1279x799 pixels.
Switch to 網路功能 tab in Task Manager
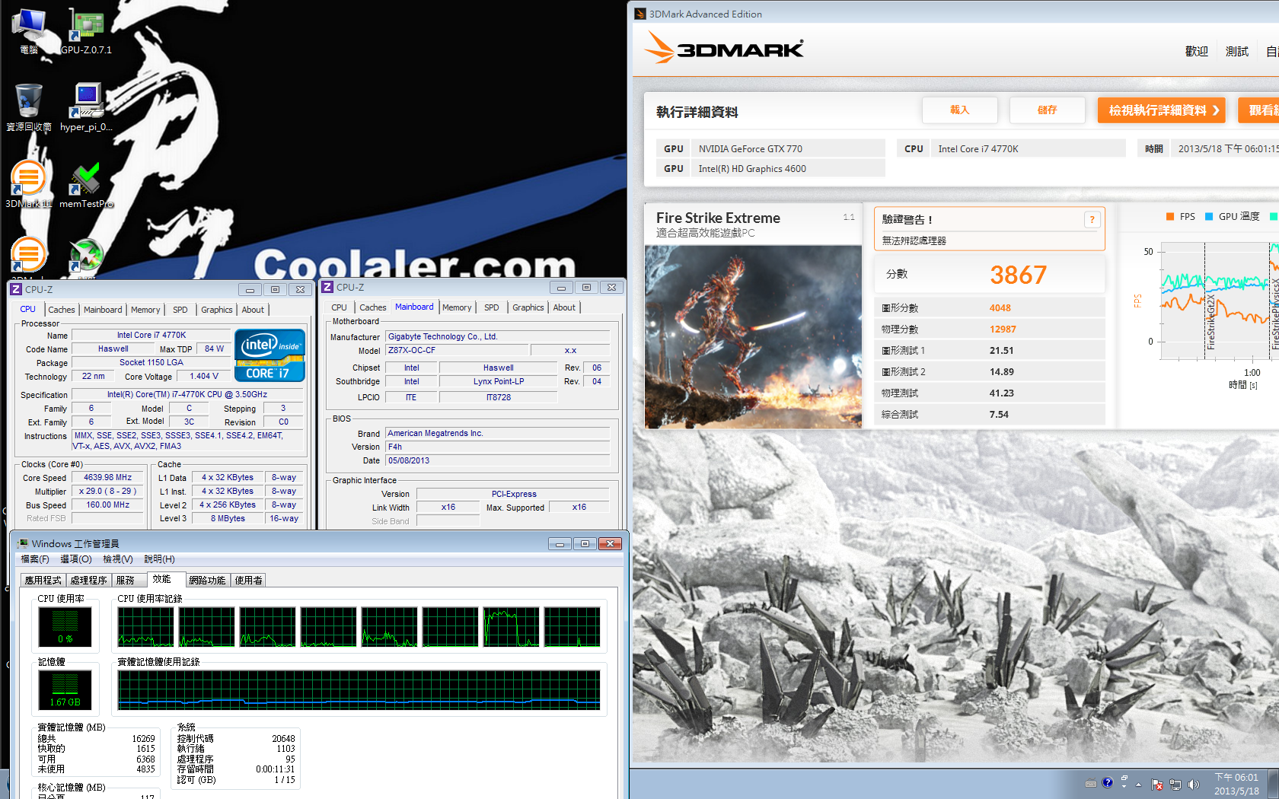(x=208, y=581)
